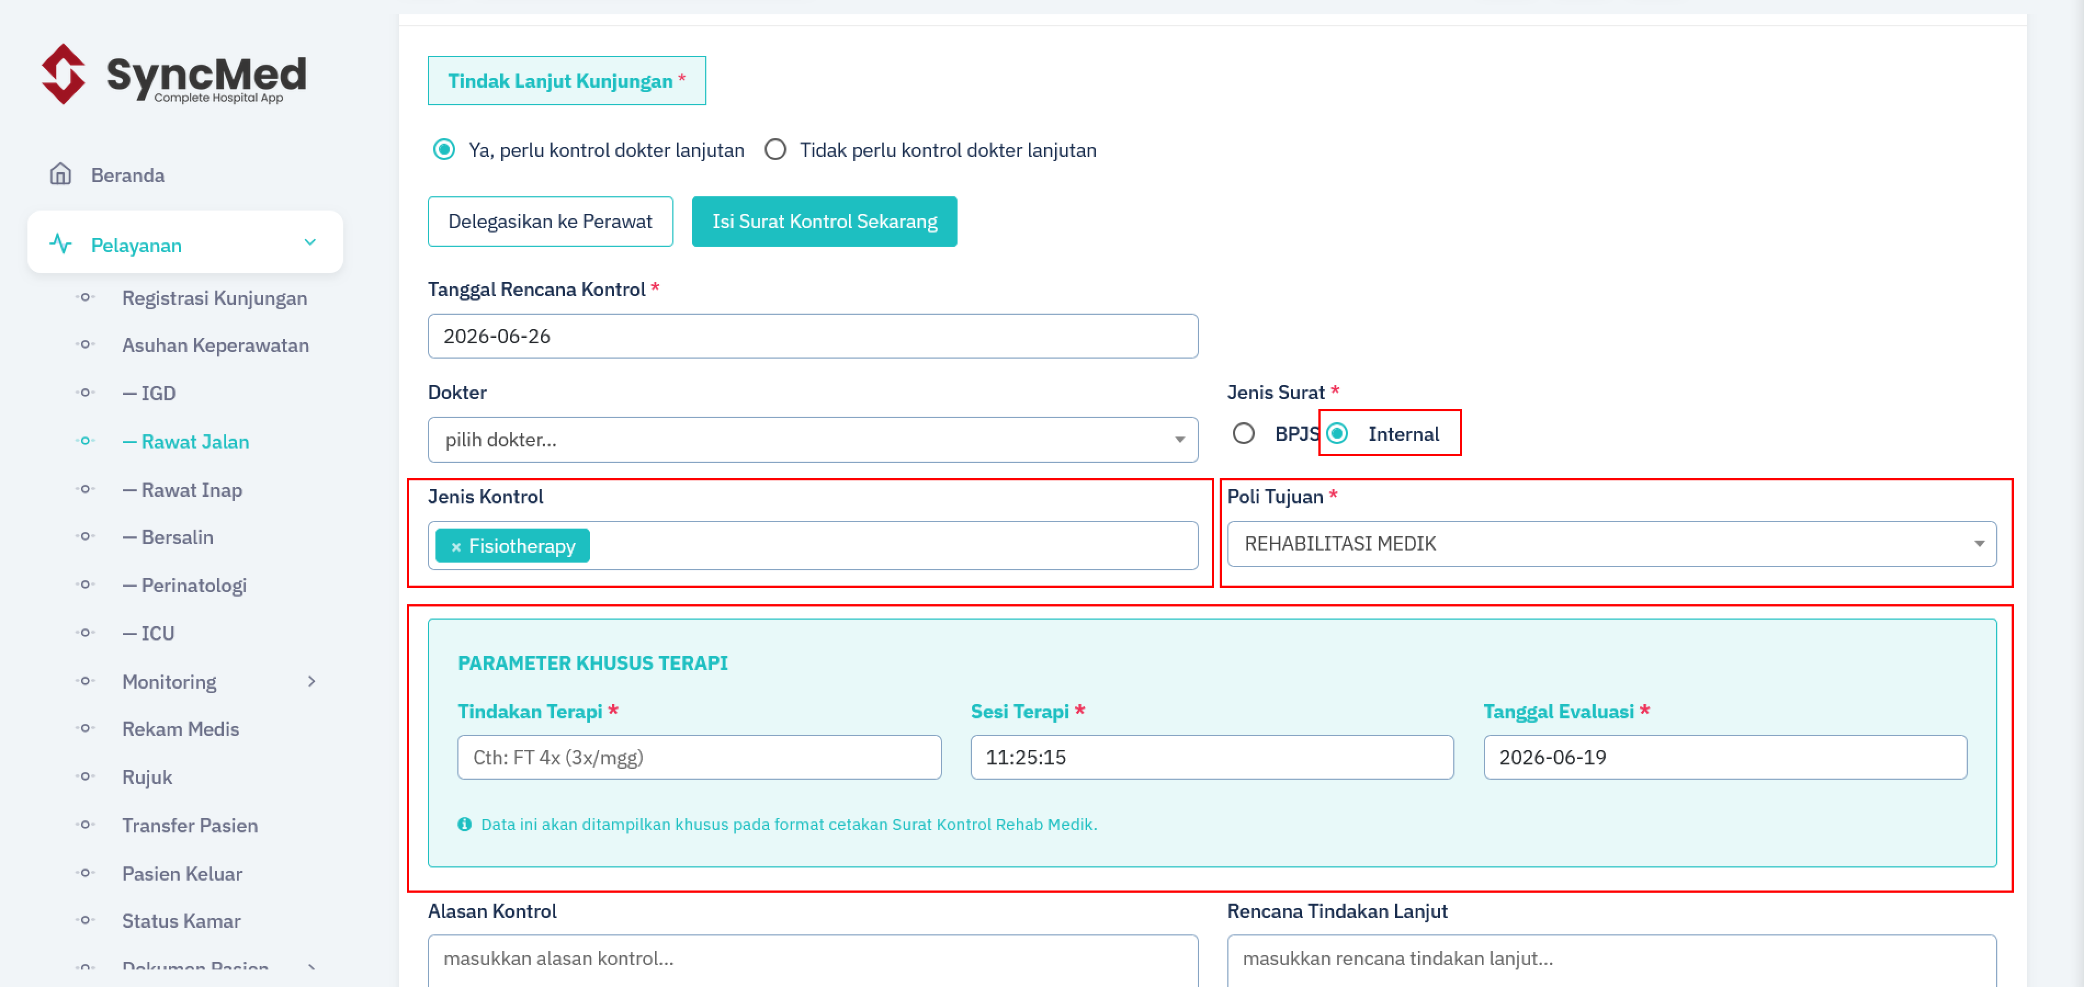
Task: Click the info icon beside the Rehab Medik note
Action: [465, 824]
